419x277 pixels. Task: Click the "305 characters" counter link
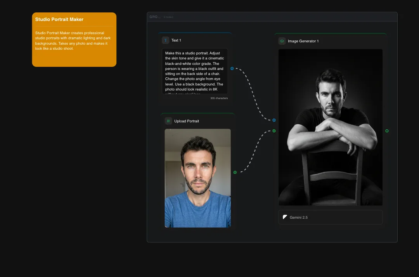coord(219,98)
